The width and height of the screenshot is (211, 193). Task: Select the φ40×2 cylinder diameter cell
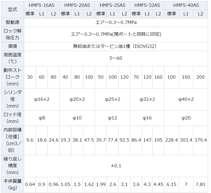point(186,99)
